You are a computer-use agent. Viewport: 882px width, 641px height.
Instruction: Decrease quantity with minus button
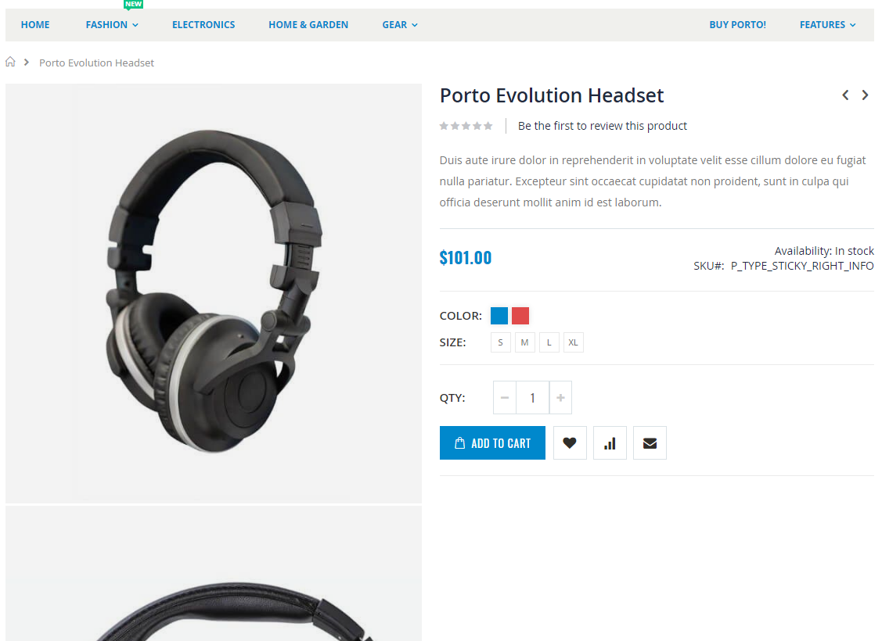tap(505, 398)
